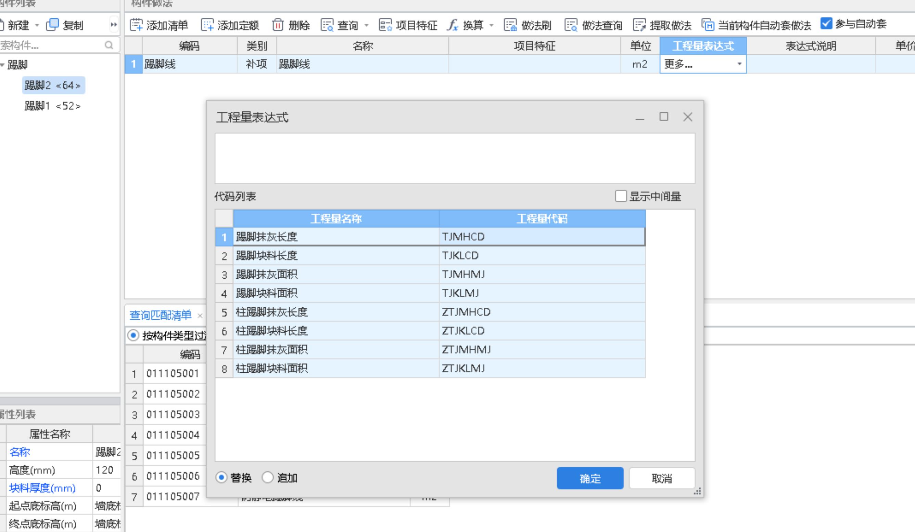Enable the 显示中间量 checkbox
Image resolution: width=915 pixels, height=532 pixels.
[621, 196]
